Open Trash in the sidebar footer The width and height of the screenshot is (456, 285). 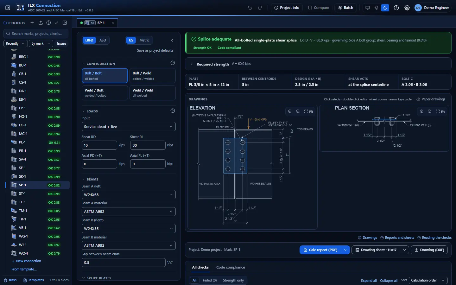point(10,280)
